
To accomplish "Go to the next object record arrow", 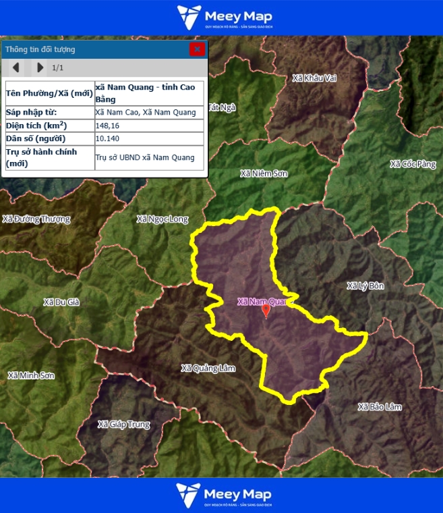I will (40, 67).
